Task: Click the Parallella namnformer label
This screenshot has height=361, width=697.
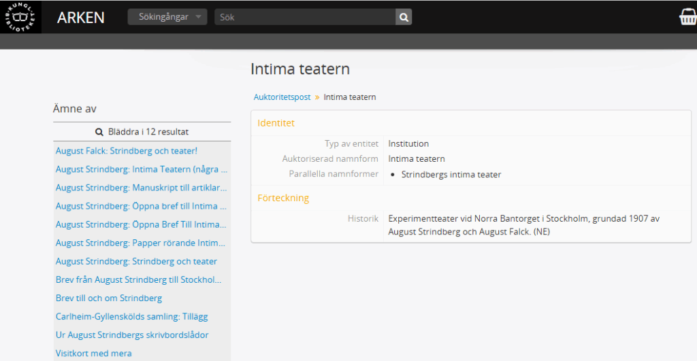Action: pyautogui.click(x=334, y=174)
